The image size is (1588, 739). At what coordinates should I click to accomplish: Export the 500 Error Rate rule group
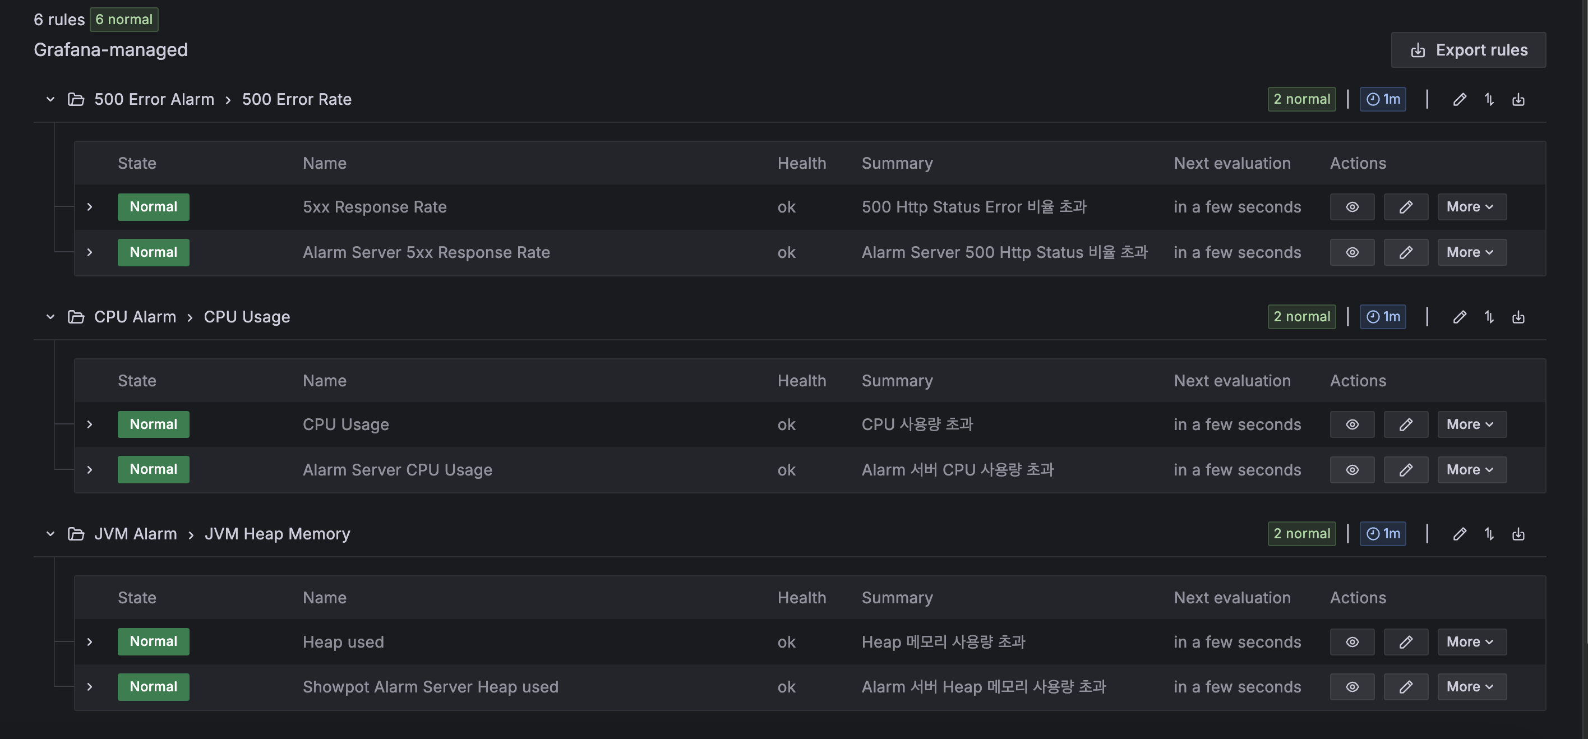click(1518, 99)
